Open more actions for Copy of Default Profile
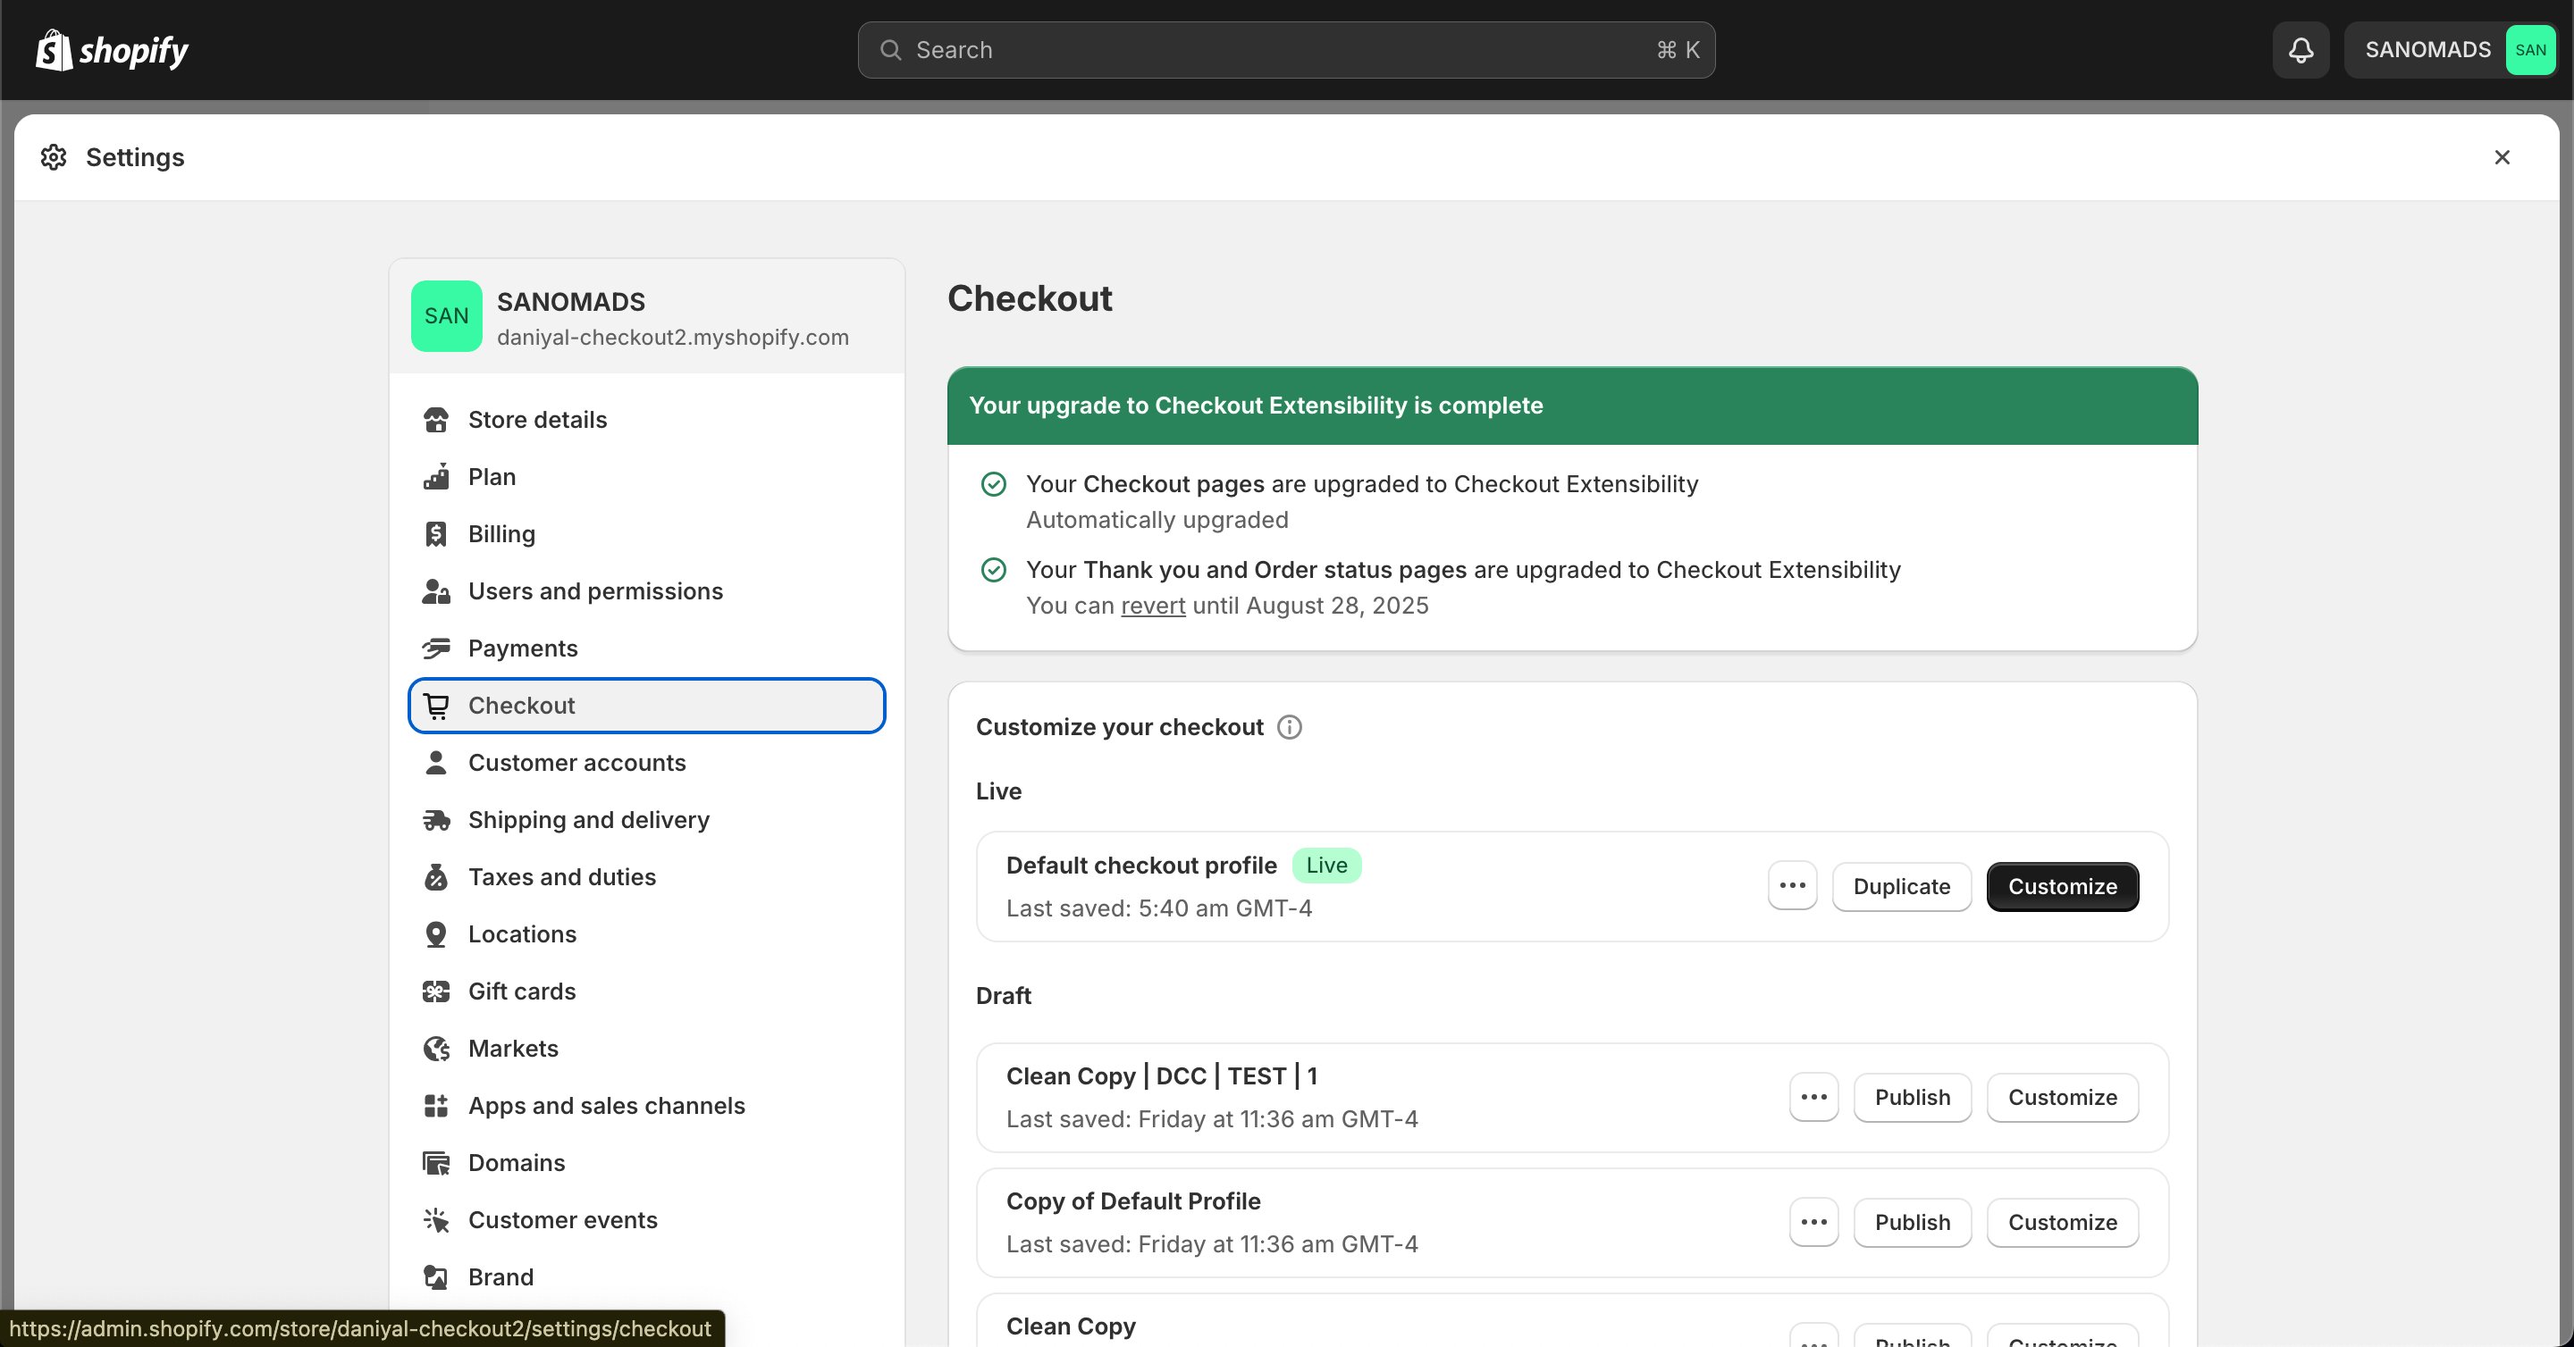 click(x=1813, y=1221)
